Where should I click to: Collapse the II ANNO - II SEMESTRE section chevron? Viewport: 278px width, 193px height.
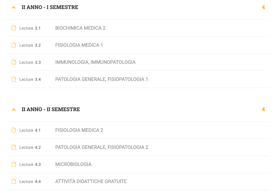tap(14, 110)
